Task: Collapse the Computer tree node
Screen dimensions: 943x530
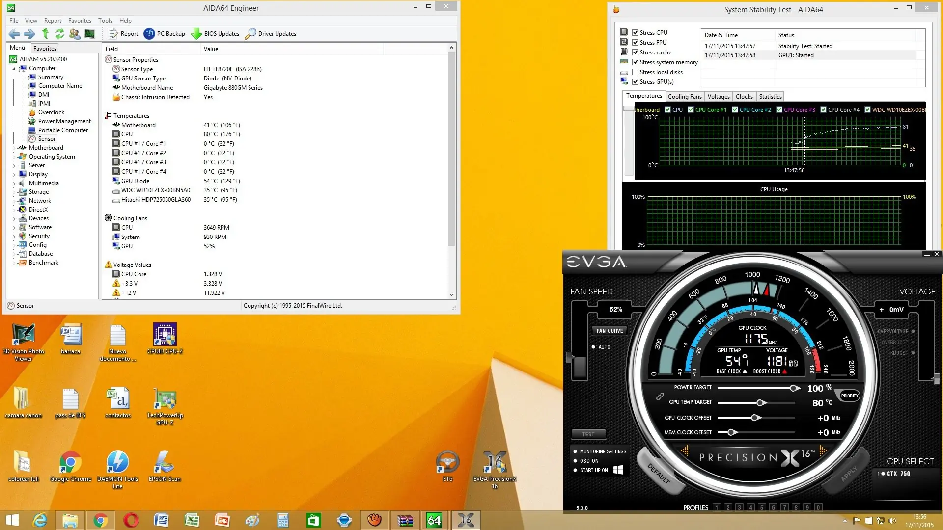Action: point(14,69)
